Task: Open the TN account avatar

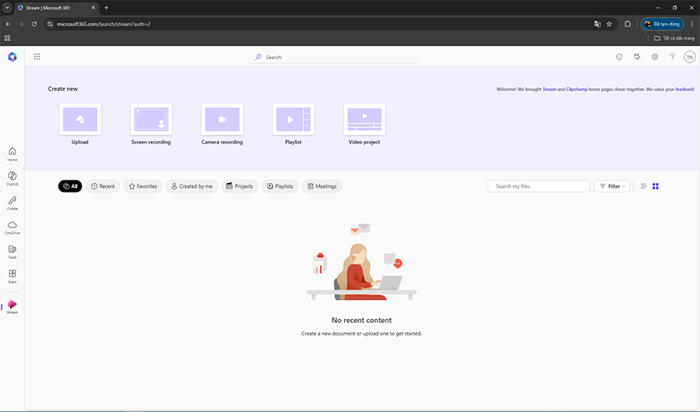Action: pyautogui.click(x=689, y=57)
